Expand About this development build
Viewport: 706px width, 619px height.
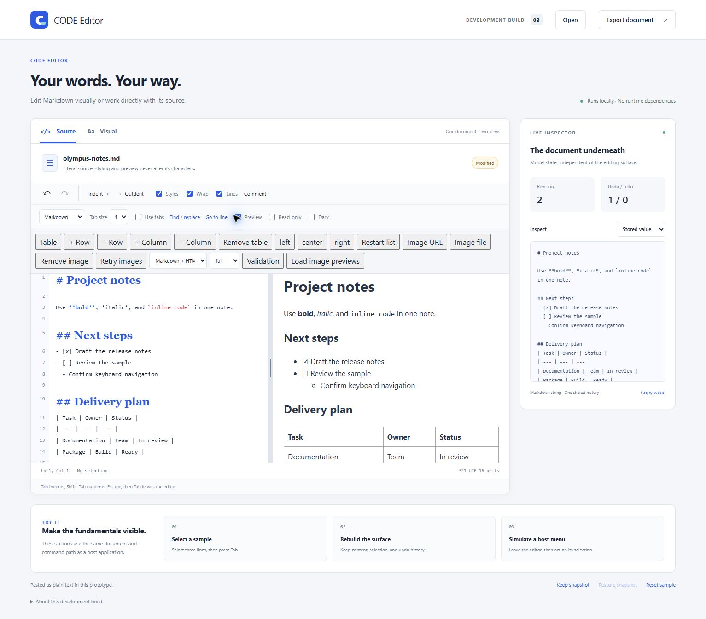[x=66, y=602]
